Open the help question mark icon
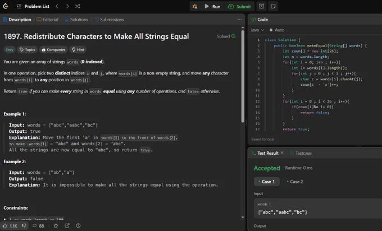The height and width of the screenshot is (231, 382). pos(78,225)
